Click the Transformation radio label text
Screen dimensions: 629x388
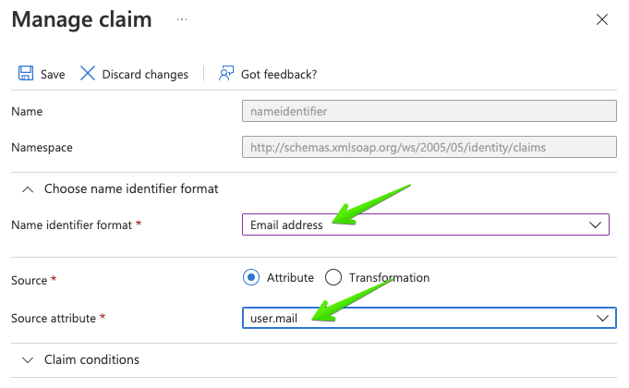[389, 278]
